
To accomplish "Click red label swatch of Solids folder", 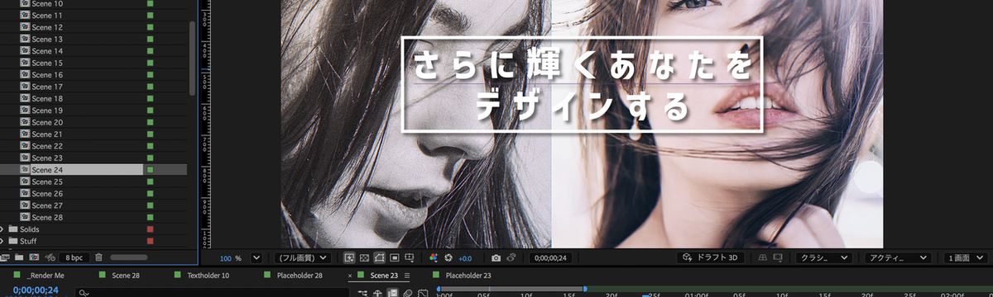I will click(x=150, y=229).
